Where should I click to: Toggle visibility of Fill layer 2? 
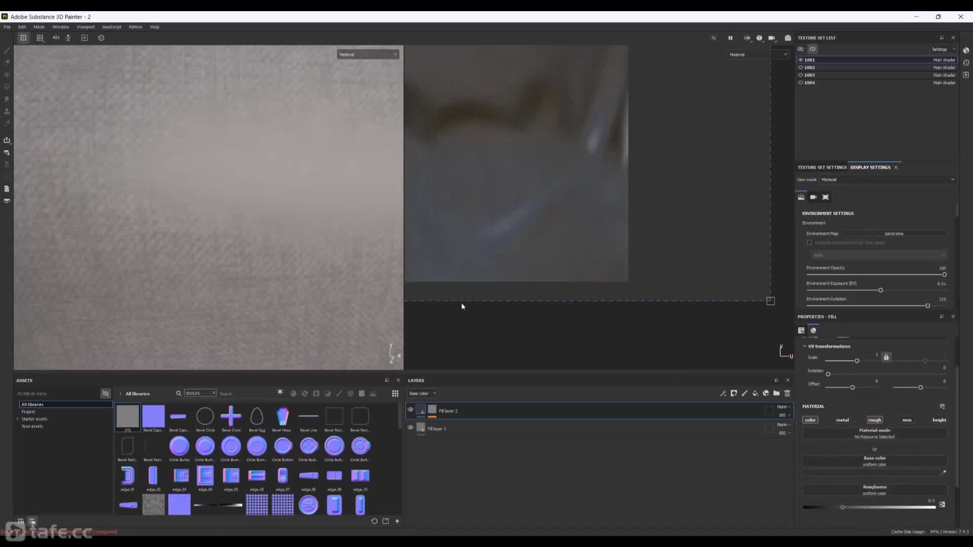(x=410, y=410)
